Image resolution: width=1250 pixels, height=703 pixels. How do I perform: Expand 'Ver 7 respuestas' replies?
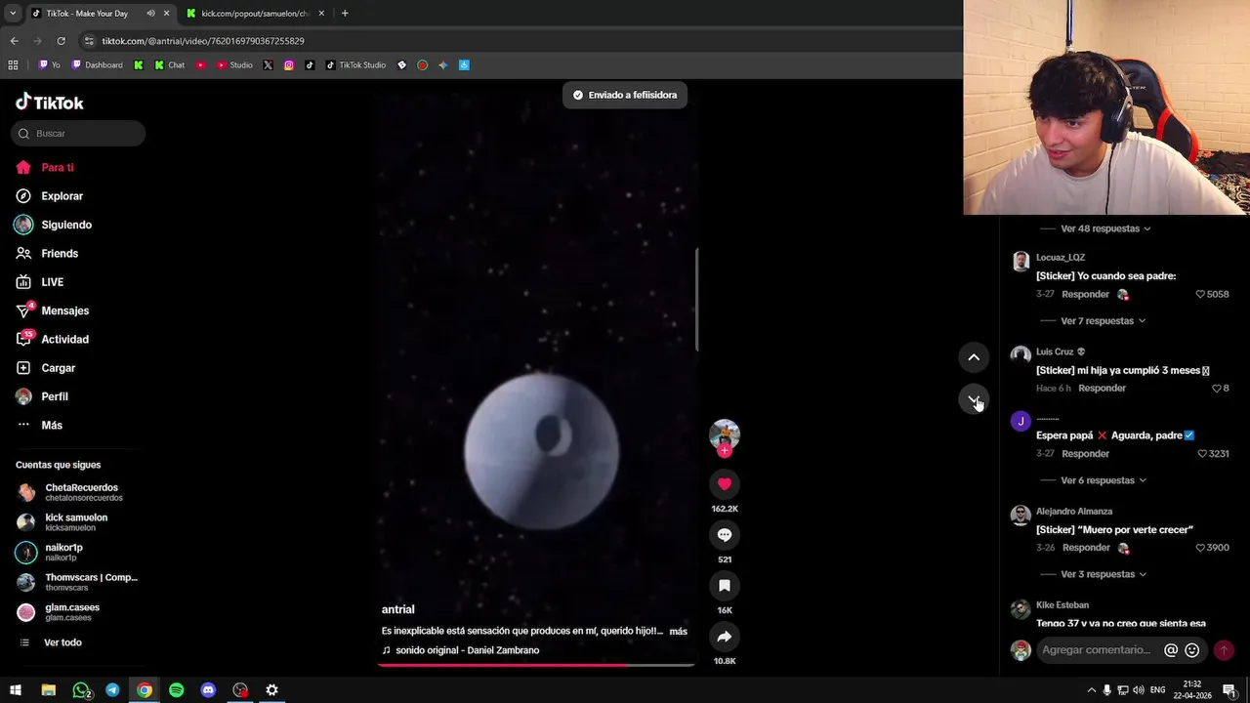pyautogui.click(x=1103, y=321)
